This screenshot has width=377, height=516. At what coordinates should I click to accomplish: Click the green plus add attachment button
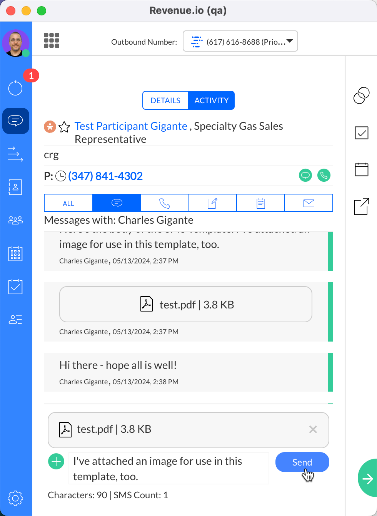tap(56, 461)
